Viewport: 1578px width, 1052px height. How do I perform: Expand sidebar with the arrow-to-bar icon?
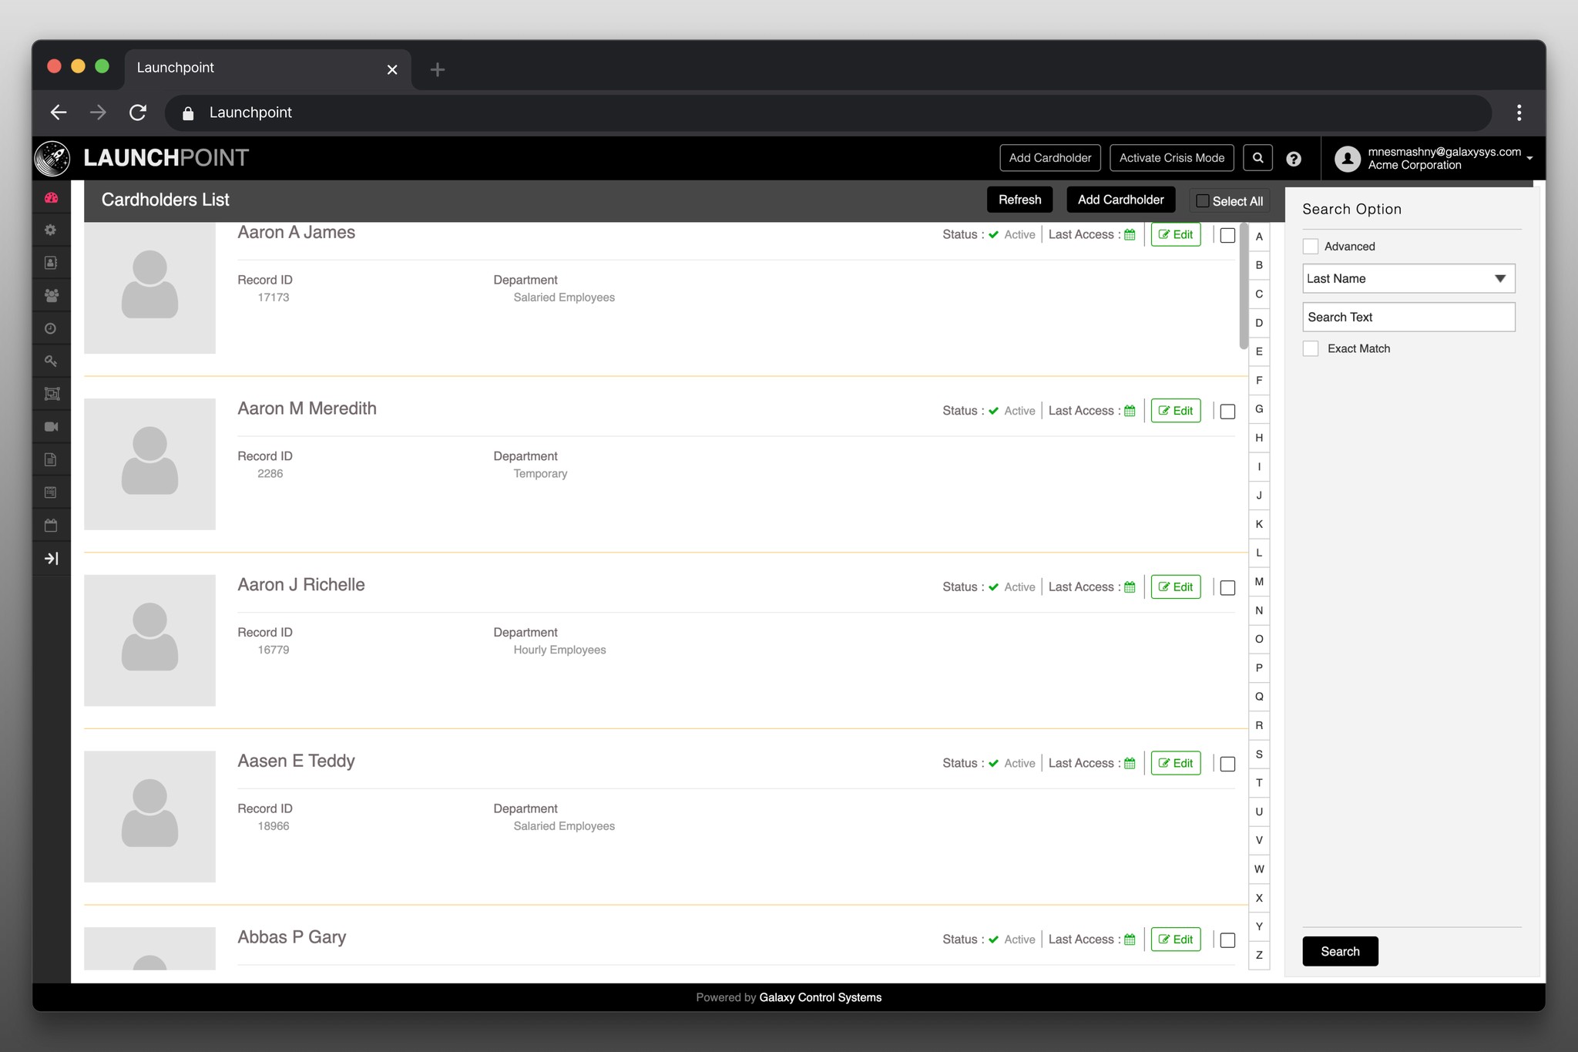(51, 558)
